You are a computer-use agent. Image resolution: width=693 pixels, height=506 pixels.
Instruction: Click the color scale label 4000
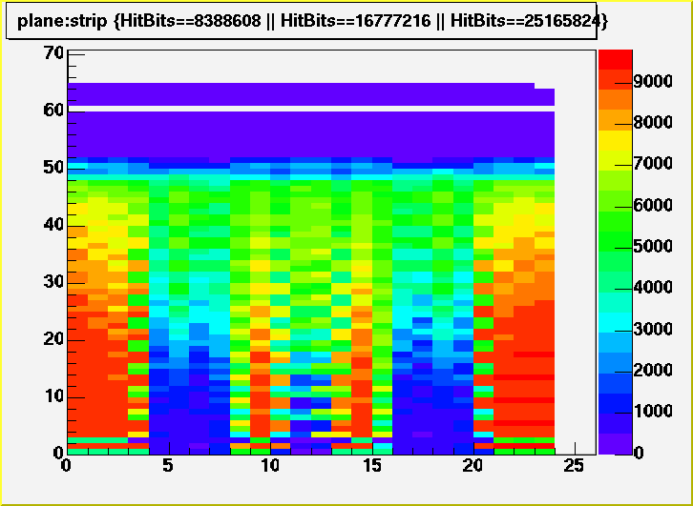[654, 288]
